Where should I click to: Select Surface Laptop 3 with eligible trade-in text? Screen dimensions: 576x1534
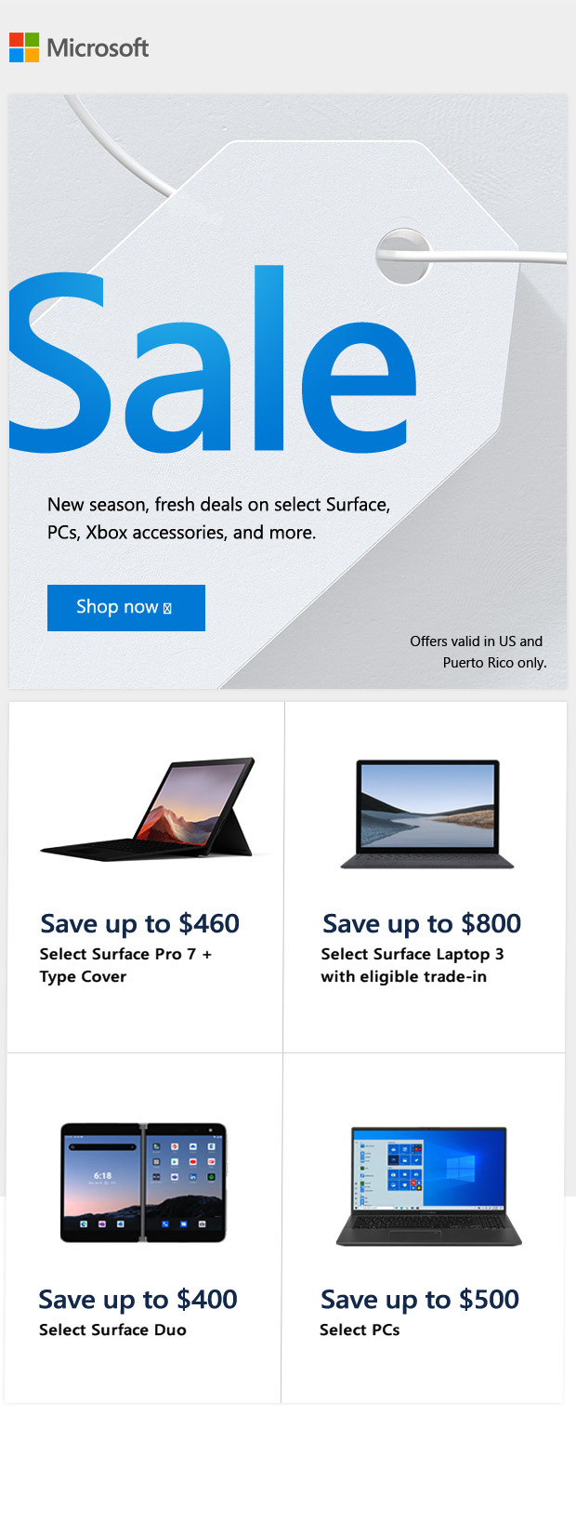412,965
